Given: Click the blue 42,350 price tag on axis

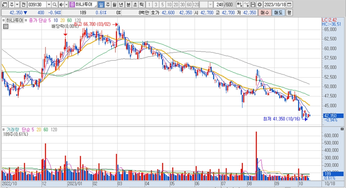Looking at the screenshot, I should click(x=333, y=116).
